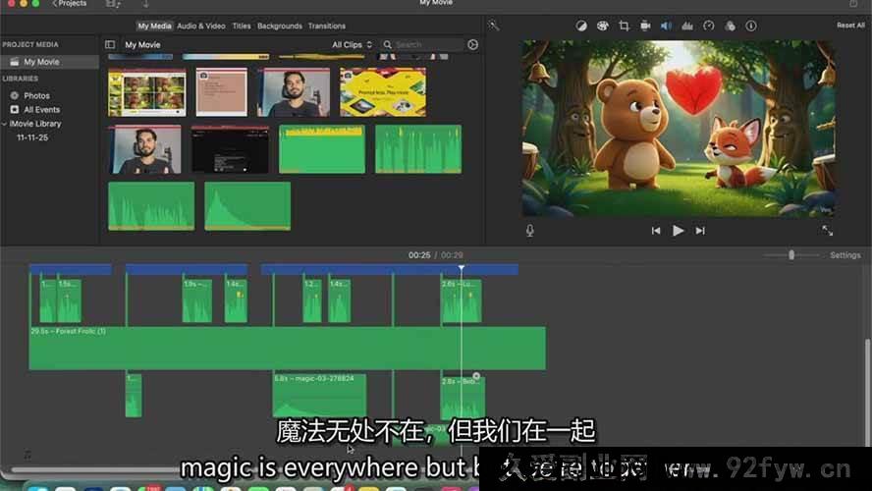Open the Color Balance tool

pyautogui.click(x=581, y=26)
